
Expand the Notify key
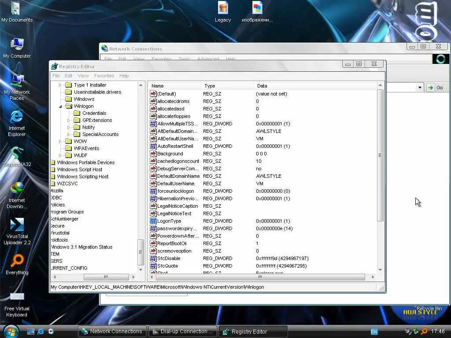pos(68,127)
